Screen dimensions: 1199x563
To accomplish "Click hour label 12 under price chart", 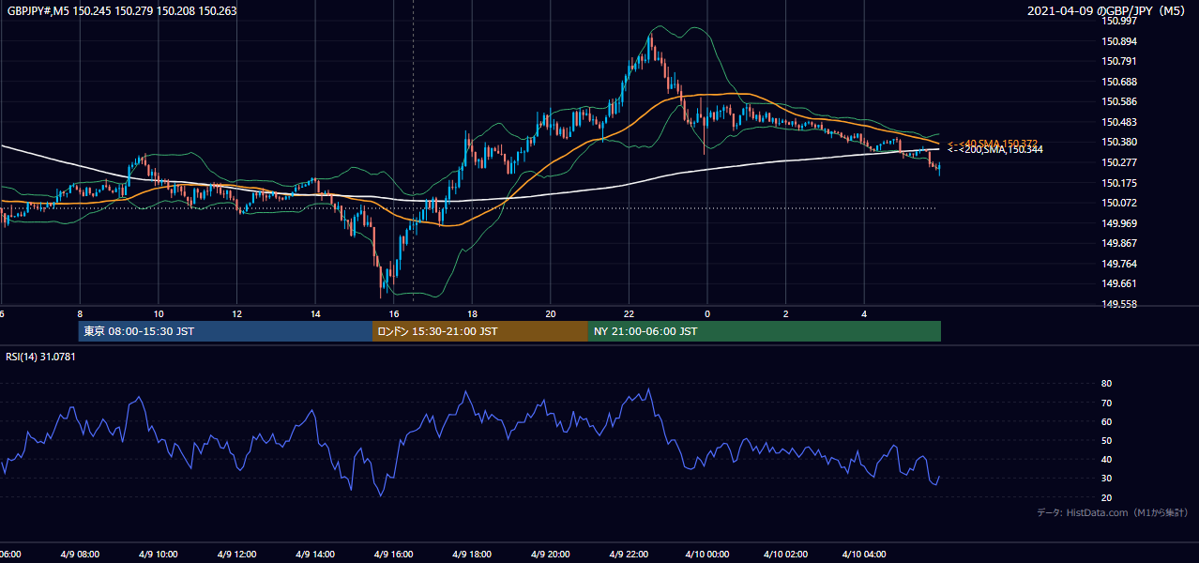I will coord(237,314).
